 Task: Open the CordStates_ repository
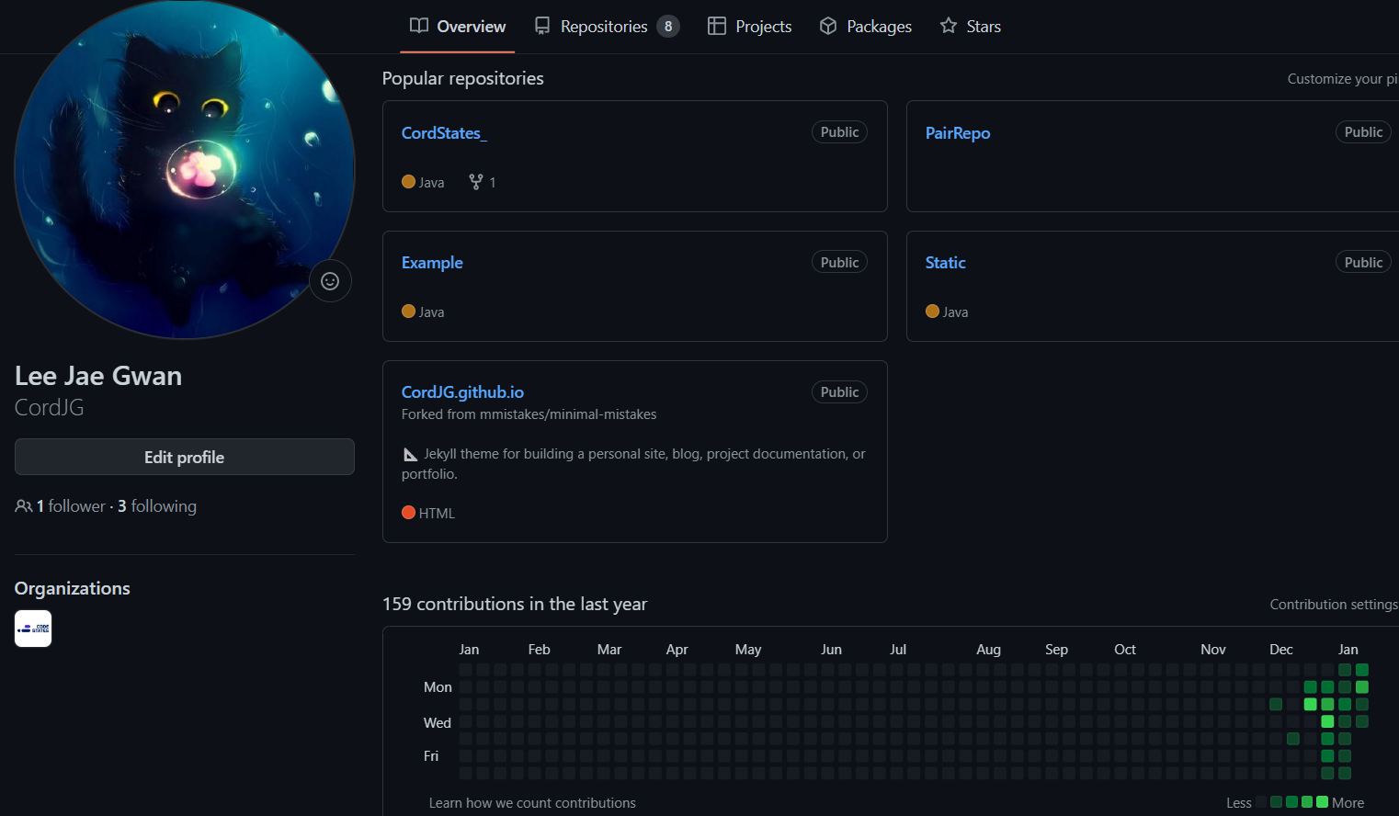click(x=444, y=133)
